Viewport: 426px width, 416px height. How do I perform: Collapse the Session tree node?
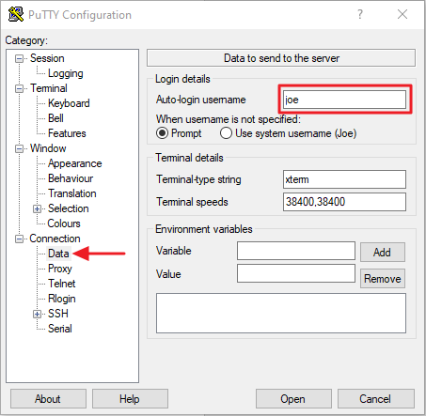tap(19, 58)
